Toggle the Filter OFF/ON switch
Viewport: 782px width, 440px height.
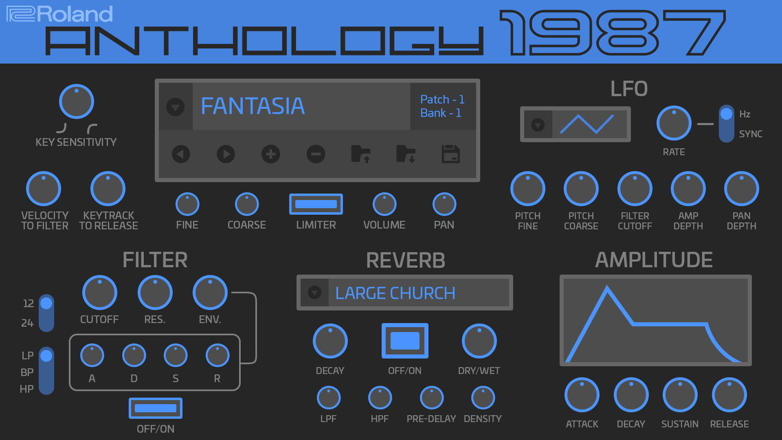(x=155, y=408)
